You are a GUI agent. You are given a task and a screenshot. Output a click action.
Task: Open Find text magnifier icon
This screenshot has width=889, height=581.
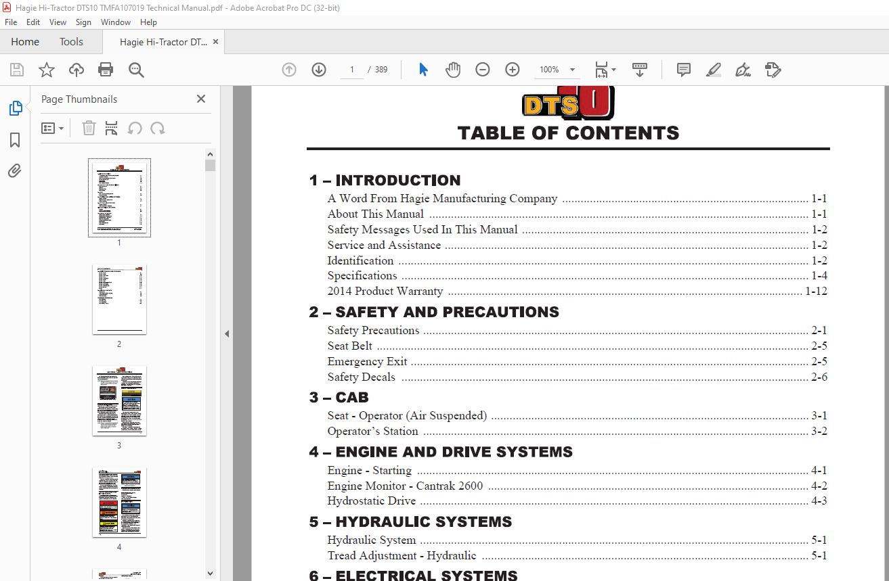[136, 70]
